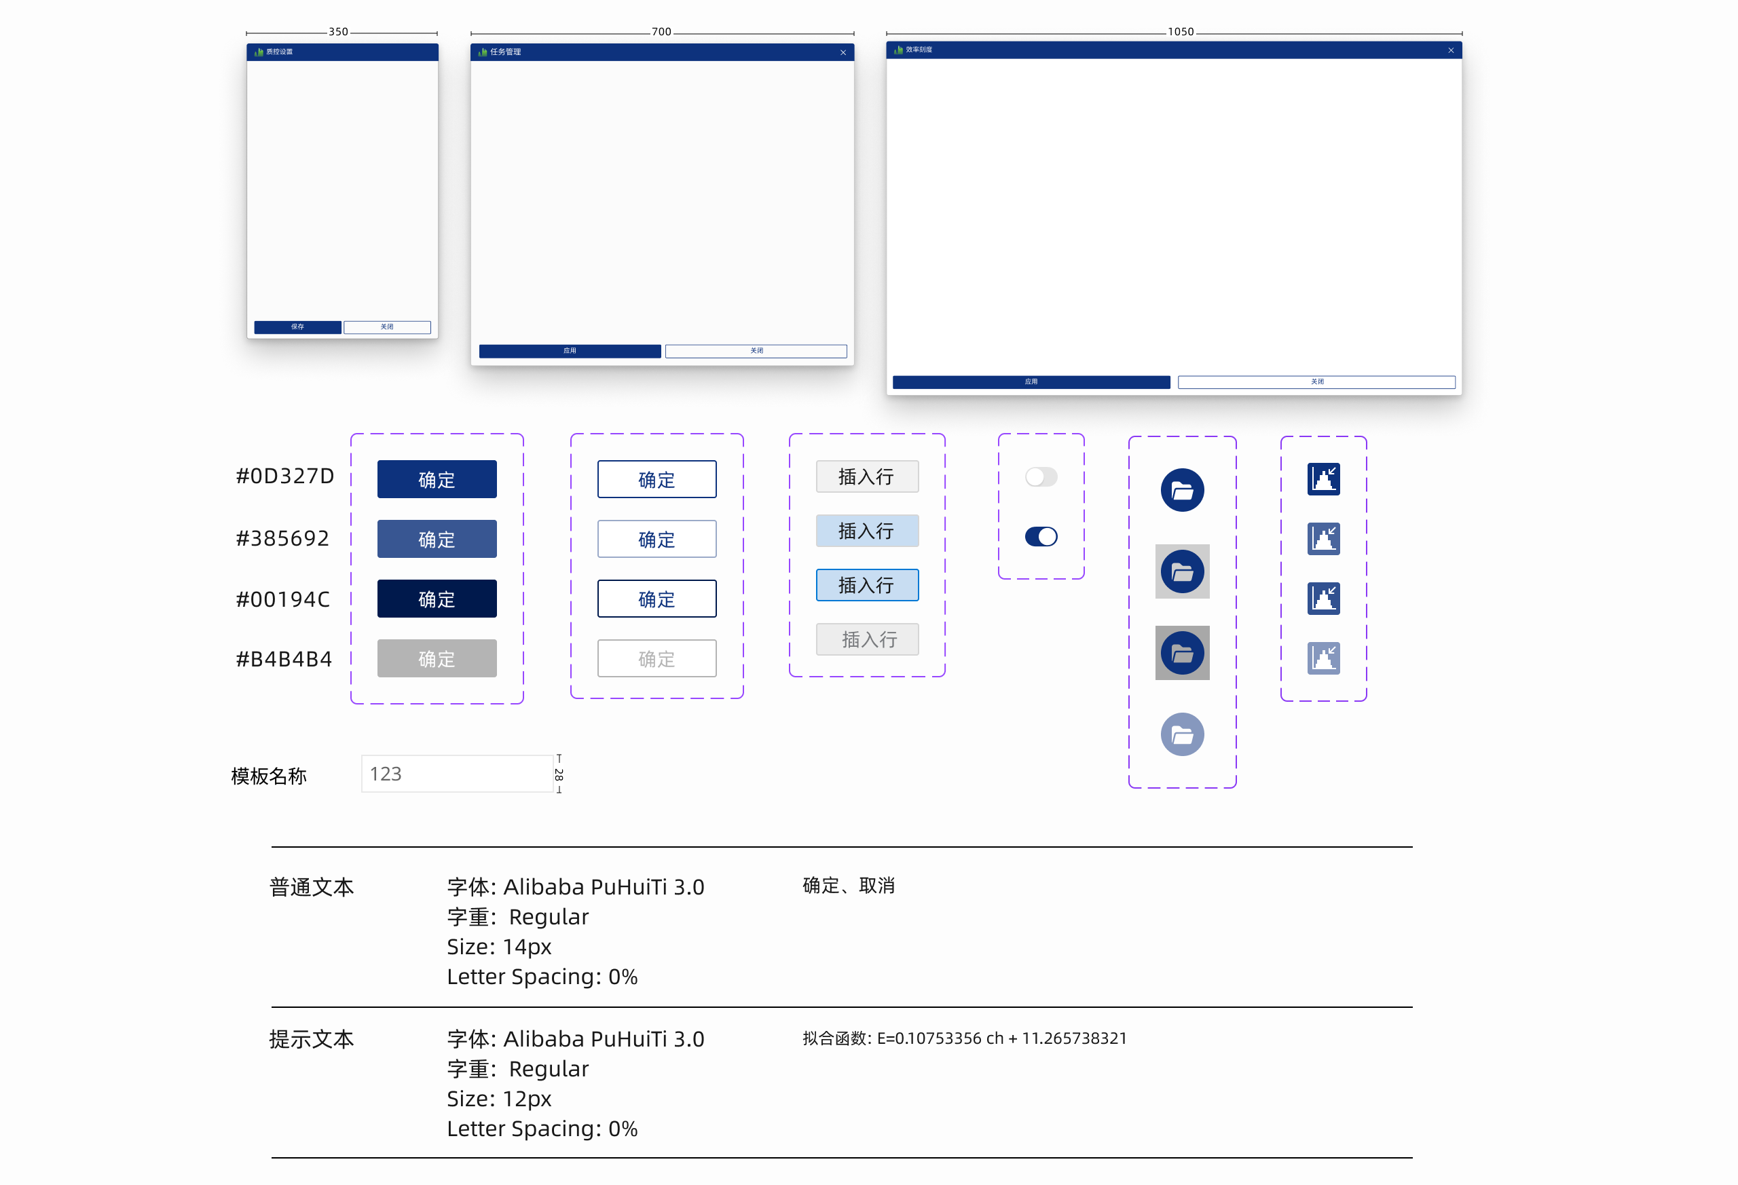Viewport: 1738px width, 1185px height.
Task: Click the top outlined 确定 button
Action: point(657,479)
